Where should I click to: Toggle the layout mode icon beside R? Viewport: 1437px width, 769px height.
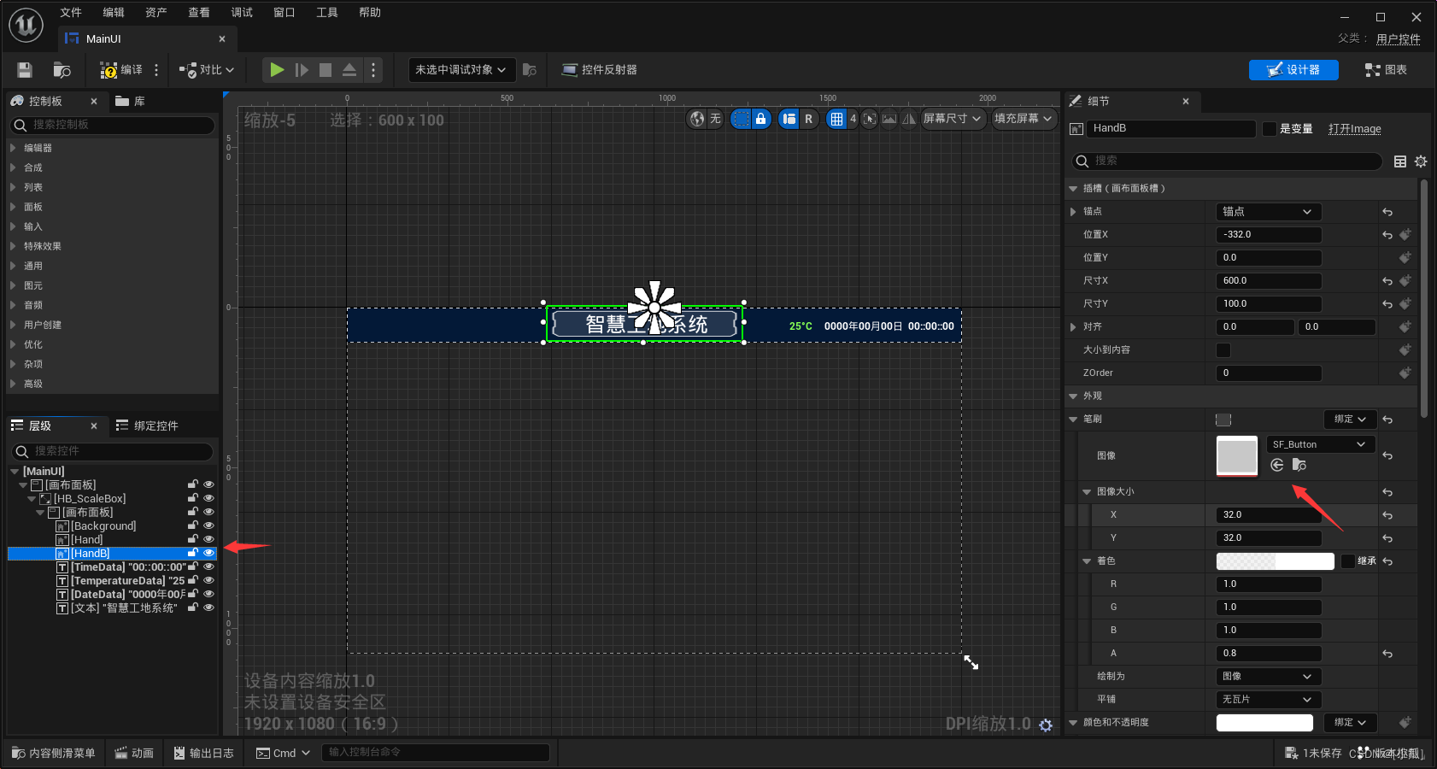click(789, 119)
